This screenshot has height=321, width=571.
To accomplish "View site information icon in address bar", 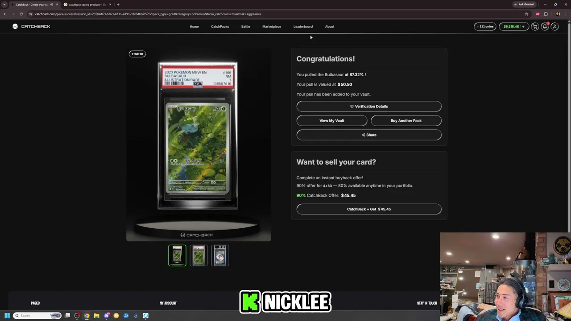I will coord(31,14).
